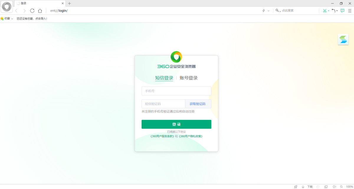Click '您还没有收藏，点击导入！' import link
Viewport: 354px width, 189px height.
point(32,19)
